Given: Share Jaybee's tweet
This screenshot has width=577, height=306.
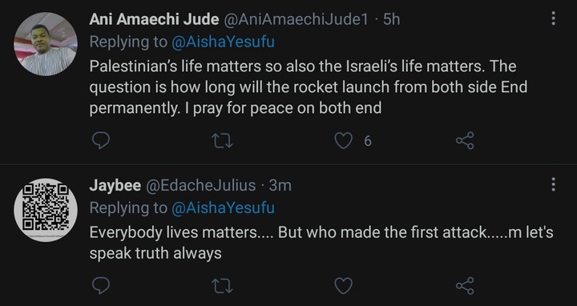Looking at the screenshot, I should [x=465, y=286].
